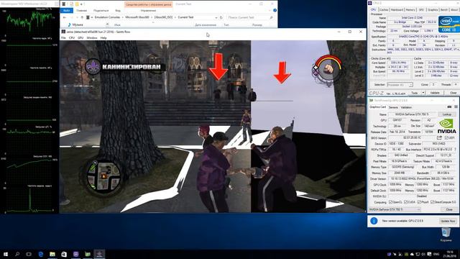
Task: Toggle the DirectCompute checkbox in GPU-Z
Action: coord(433,202)
